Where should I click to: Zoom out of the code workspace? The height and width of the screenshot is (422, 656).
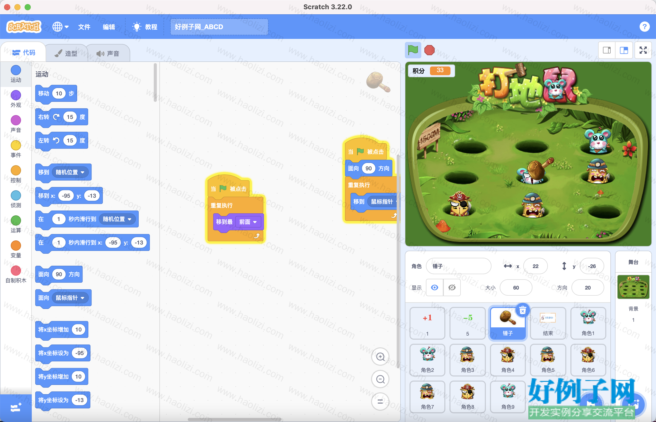[x=380, y=379]
